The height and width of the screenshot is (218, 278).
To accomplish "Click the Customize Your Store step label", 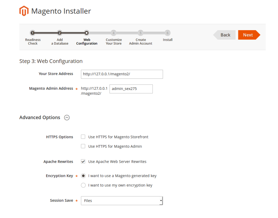I will [x=114, y=42].
